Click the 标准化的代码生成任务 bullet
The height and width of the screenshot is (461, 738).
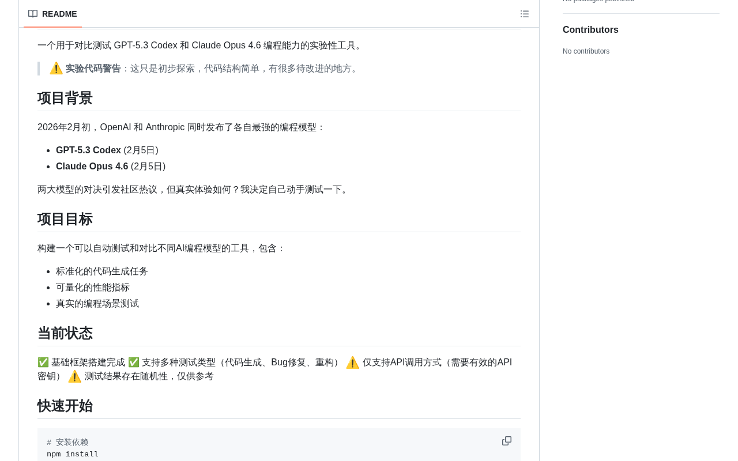[x=102, y=271]
